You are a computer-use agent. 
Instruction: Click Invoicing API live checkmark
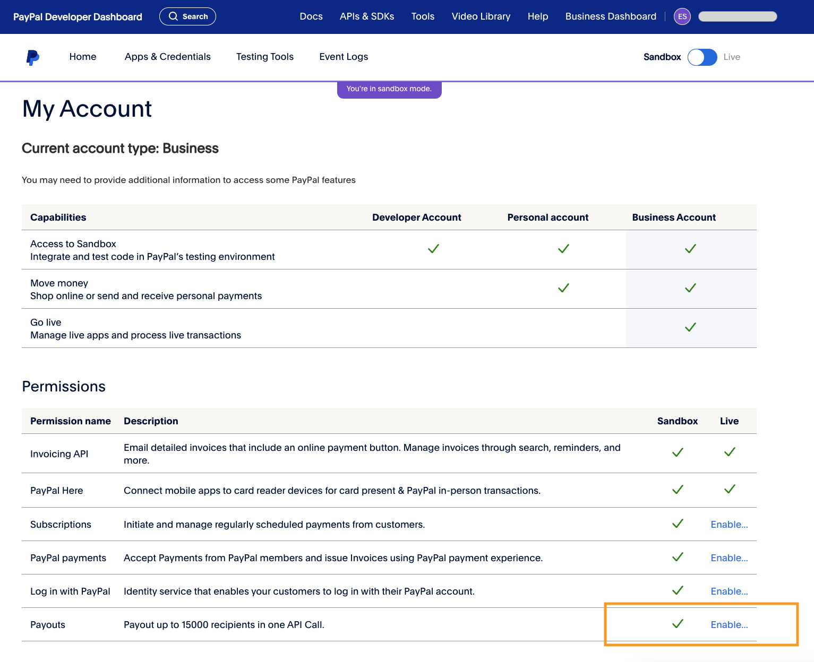click(730, 452)
